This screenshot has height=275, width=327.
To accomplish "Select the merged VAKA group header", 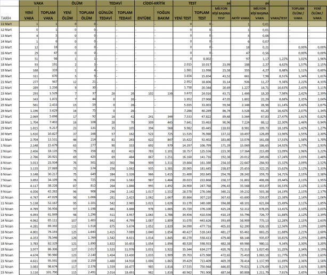I will (x=38, y=3).
